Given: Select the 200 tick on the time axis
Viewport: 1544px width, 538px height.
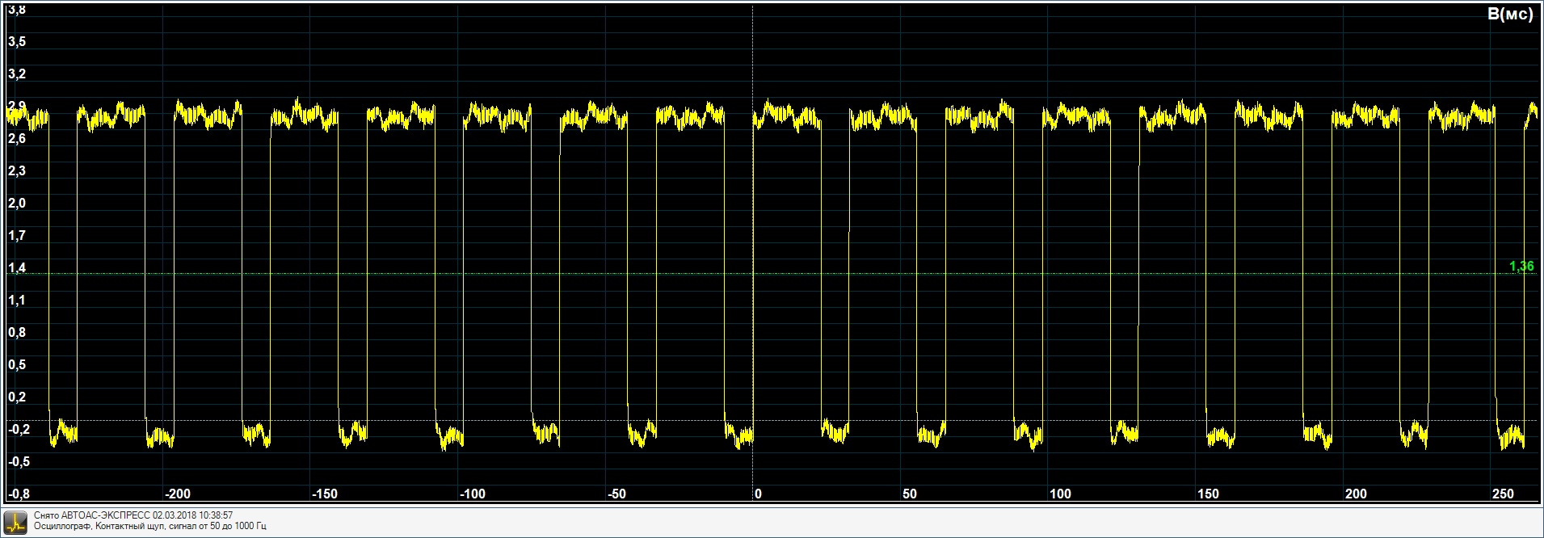Looking at the screenshot, I should (x=1356, y=494).
